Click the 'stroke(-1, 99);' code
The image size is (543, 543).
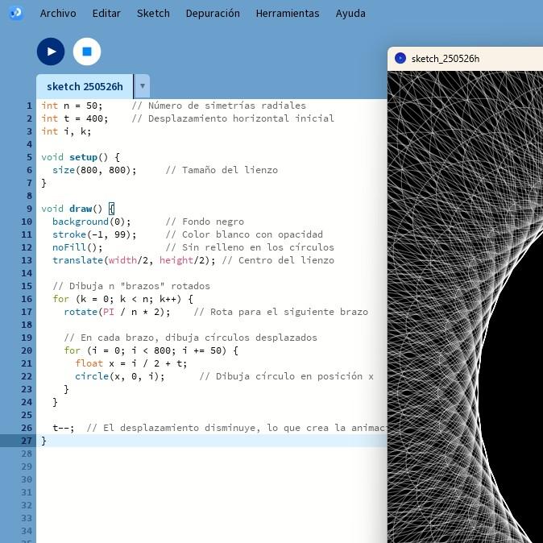pos(94,234)
